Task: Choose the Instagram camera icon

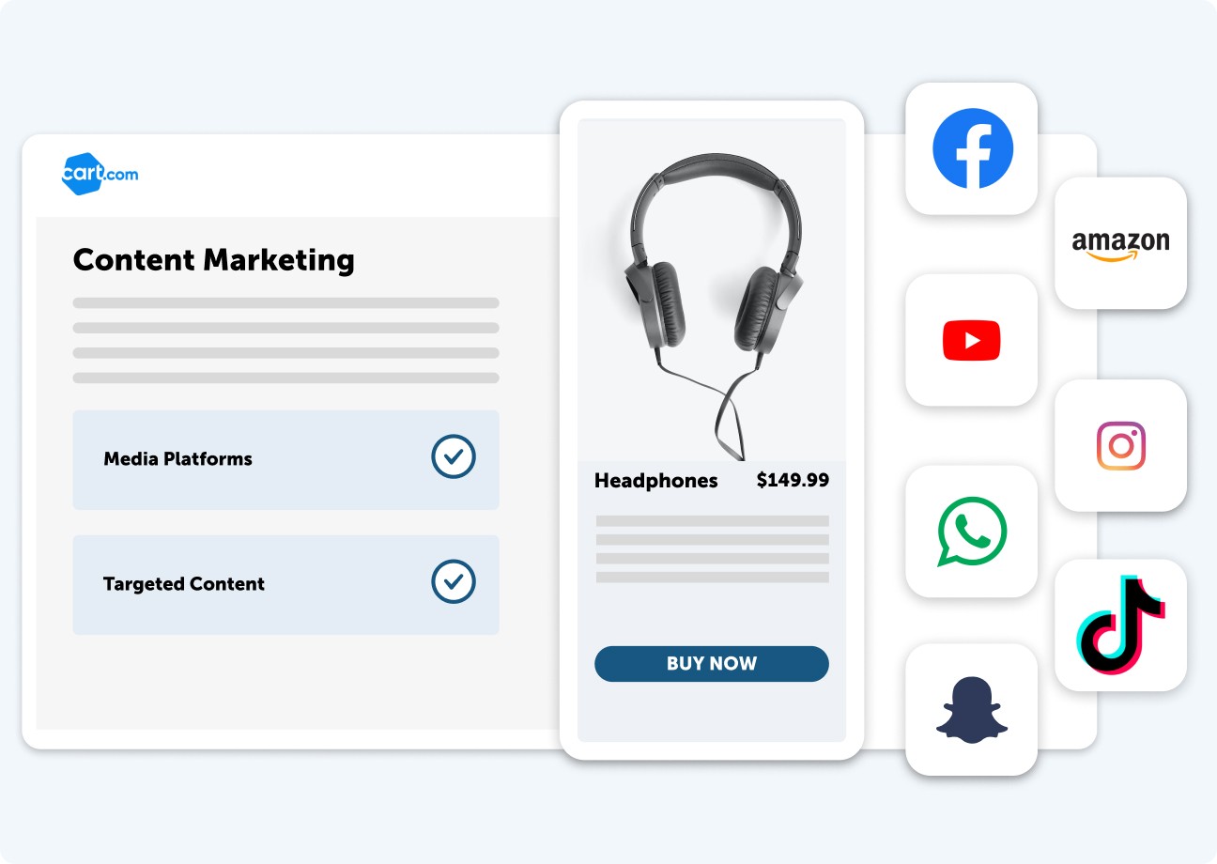Action: tap(1121, 445)
